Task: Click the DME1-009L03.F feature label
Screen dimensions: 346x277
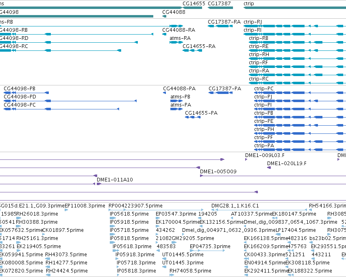Action: (x=265, y=155)
